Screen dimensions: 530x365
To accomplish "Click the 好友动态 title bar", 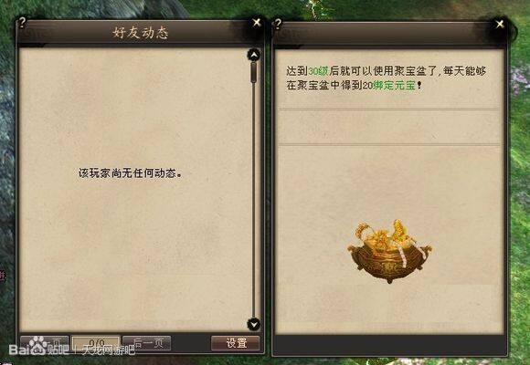I will (x=140, y=33).
